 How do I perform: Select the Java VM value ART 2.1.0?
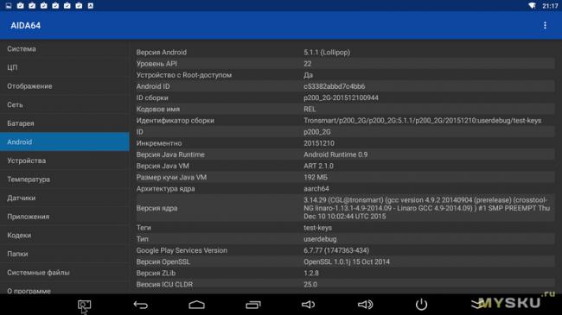pyautogui.click(x=318, y=166)
